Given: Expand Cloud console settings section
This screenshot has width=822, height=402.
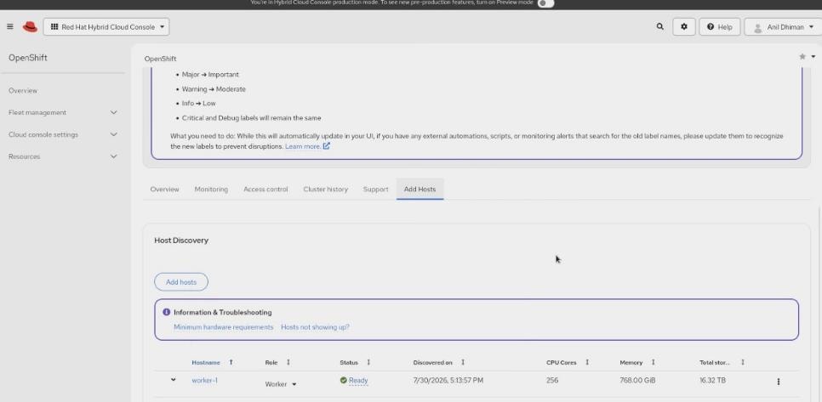Looking at the screenshot, I should coord(63,134).
